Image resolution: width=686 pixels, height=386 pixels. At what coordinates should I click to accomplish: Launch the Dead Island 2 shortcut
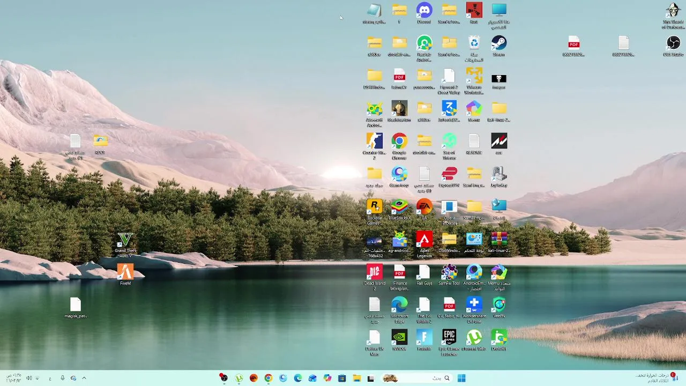[374, 278]
